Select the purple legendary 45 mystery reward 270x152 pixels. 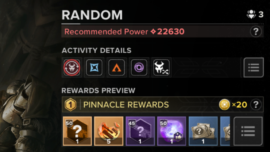click(140, 131)
